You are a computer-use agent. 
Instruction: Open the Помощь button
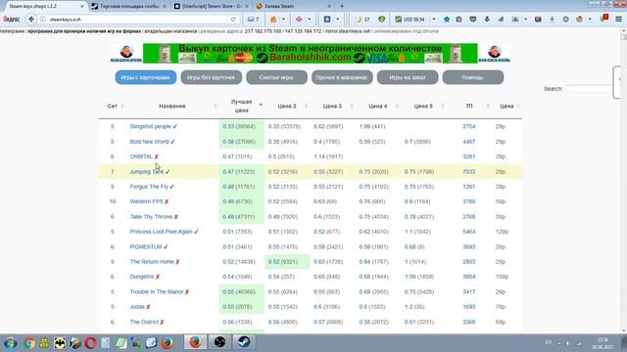pos(472,77)
